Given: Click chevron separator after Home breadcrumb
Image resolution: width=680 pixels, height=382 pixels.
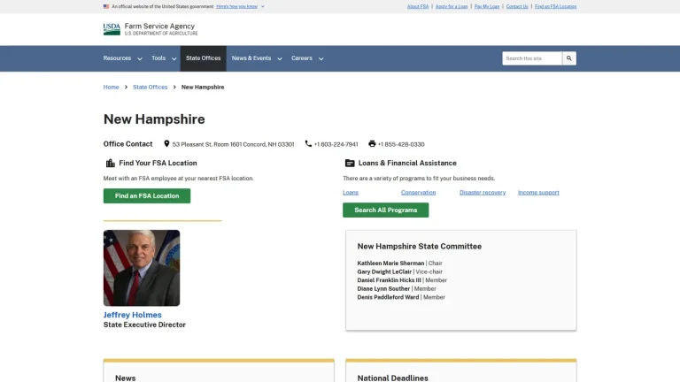Looking at the screenshot, I should click(127, 87).
